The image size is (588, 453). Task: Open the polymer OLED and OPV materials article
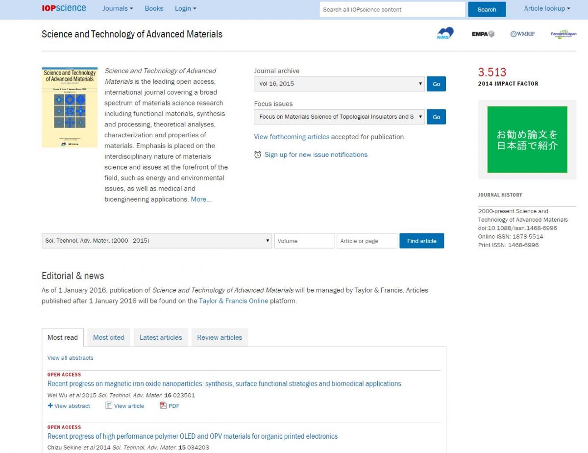pyautogui.click(x=193, y=436)
